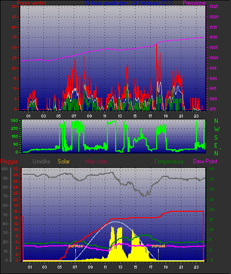The width and height of the screenshot is (231, 274).
Task: Click the Forza vento axis title
Action: point(32,3)
